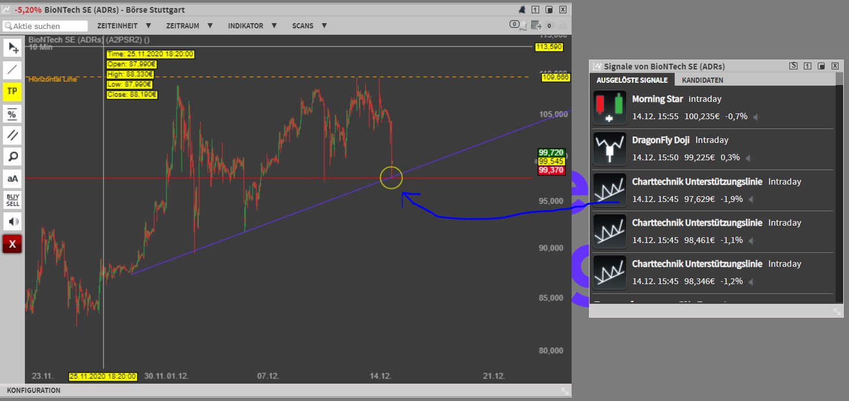
Task: Open the ZEITEINHEIT dropdown
Action: pyautogui.click(x=124, y=26)
